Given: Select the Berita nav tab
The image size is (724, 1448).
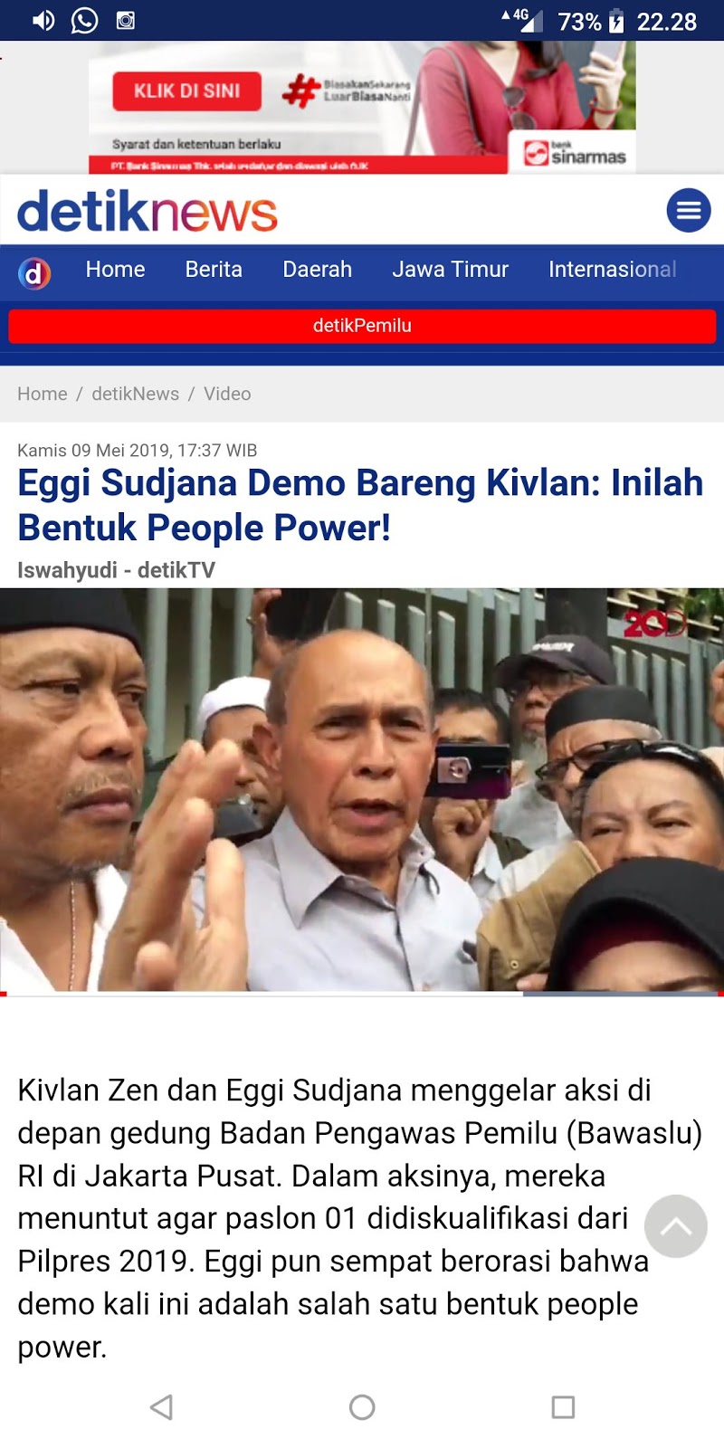Looking at the screenshot, I should pyautogui.click(x=214, y=270).
